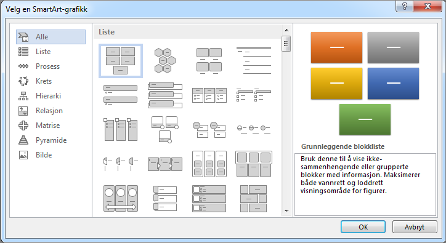
Task: Highlight the Alle category
Action: pos(51,37)
